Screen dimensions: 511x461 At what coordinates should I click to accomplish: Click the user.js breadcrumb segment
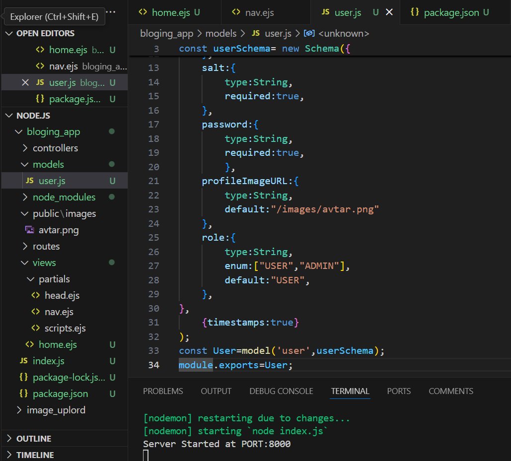tap(278, 34)
